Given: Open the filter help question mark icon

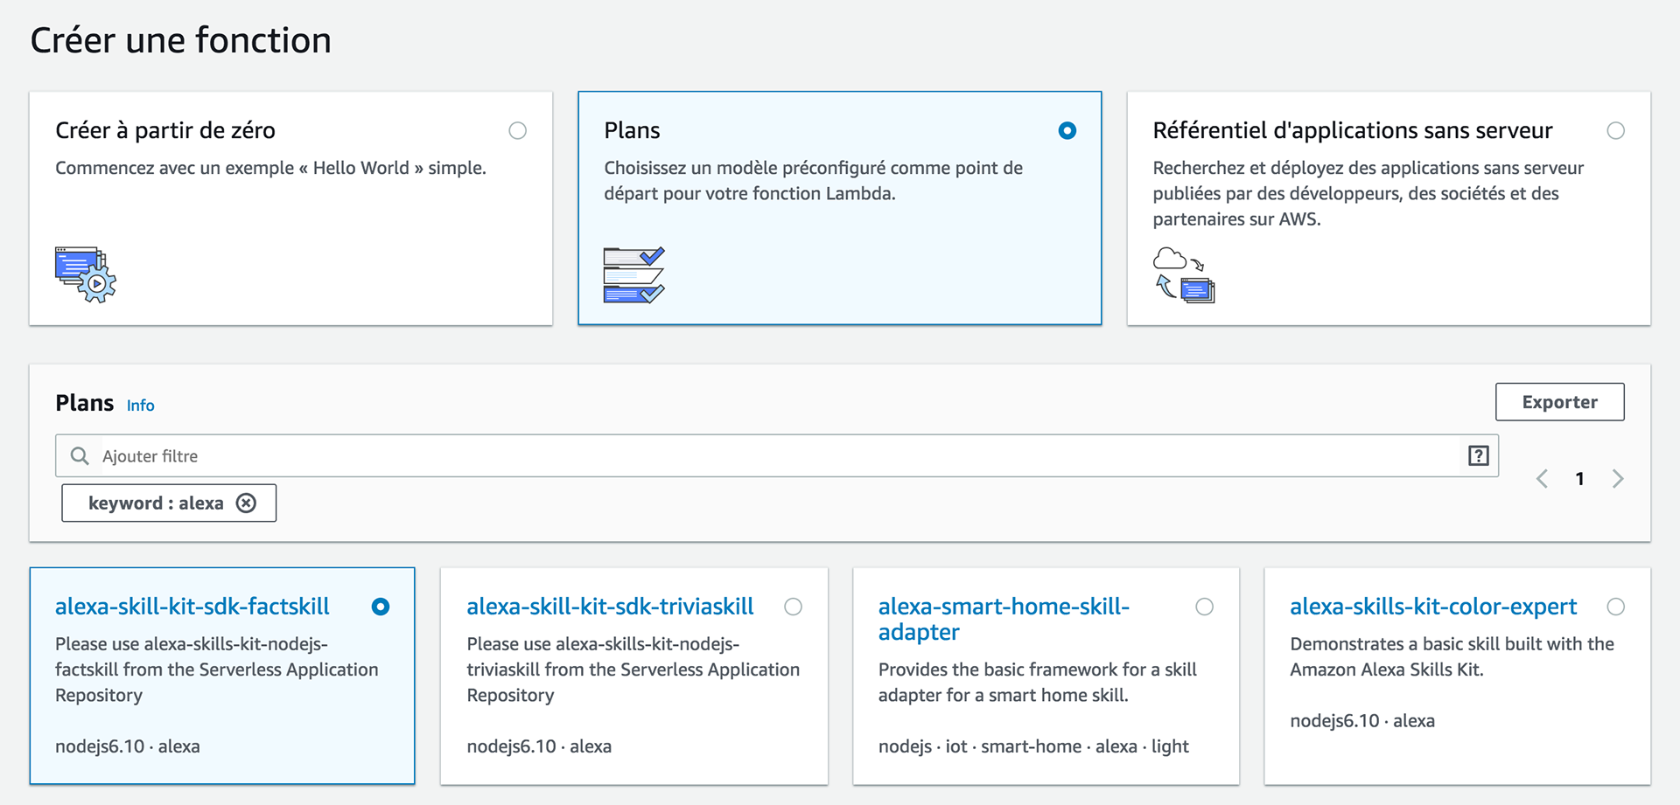Looking at the screenshot, I should (1478, 455).
